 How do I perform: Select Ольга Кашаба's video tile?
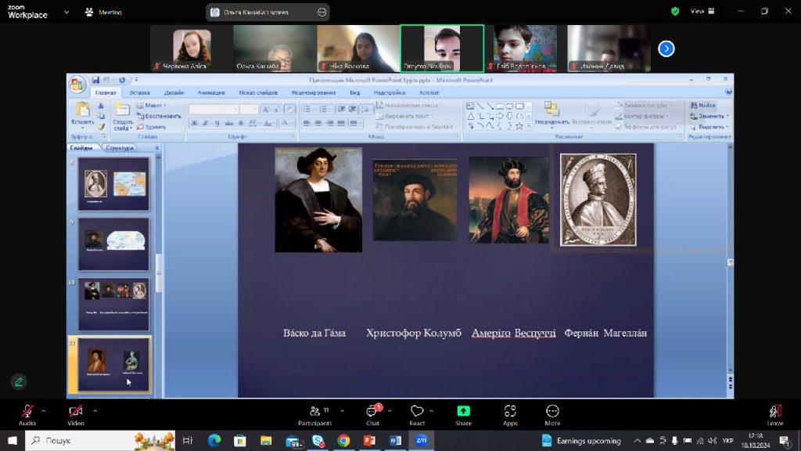pyautogui.click(x=275, y=49)
